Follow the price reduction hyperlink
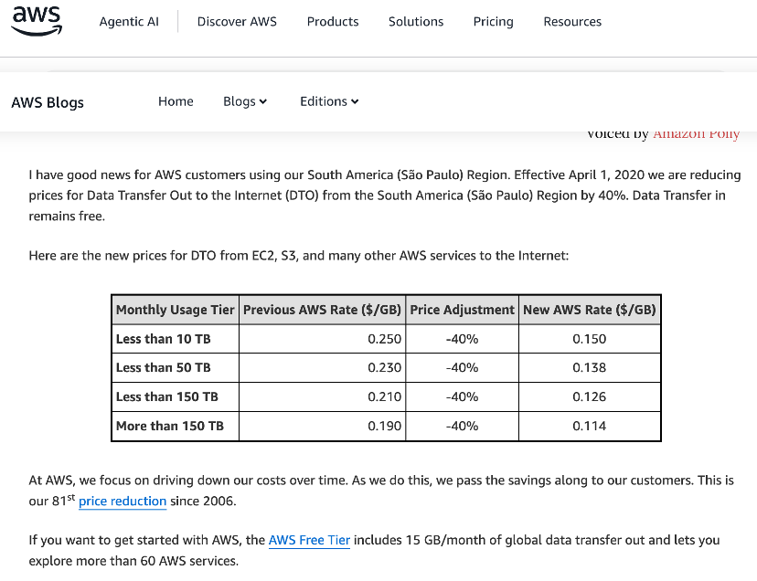 point(123,502)
